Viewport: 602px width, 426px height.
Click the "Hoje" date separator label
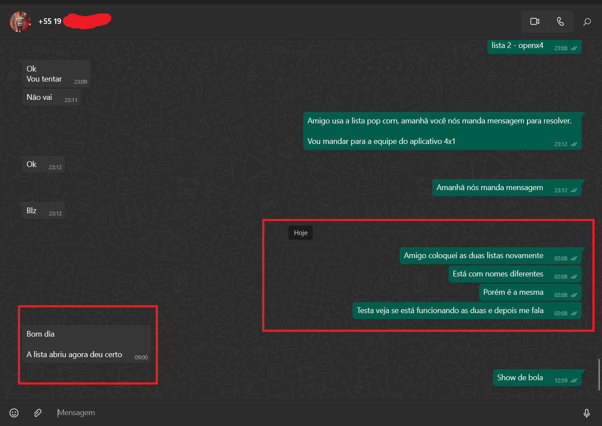point(301,233)
